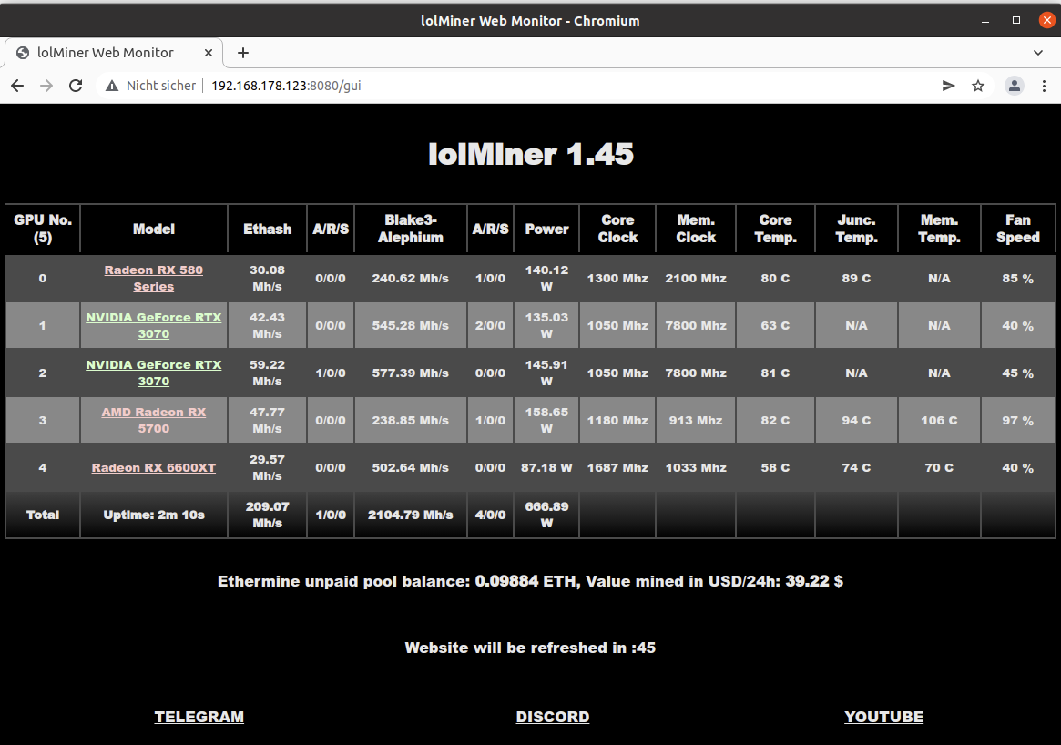Close the lolMiner Web Monitor tab
The image size is (1061, 745).
pyautogui.click(x=209, y=53)
